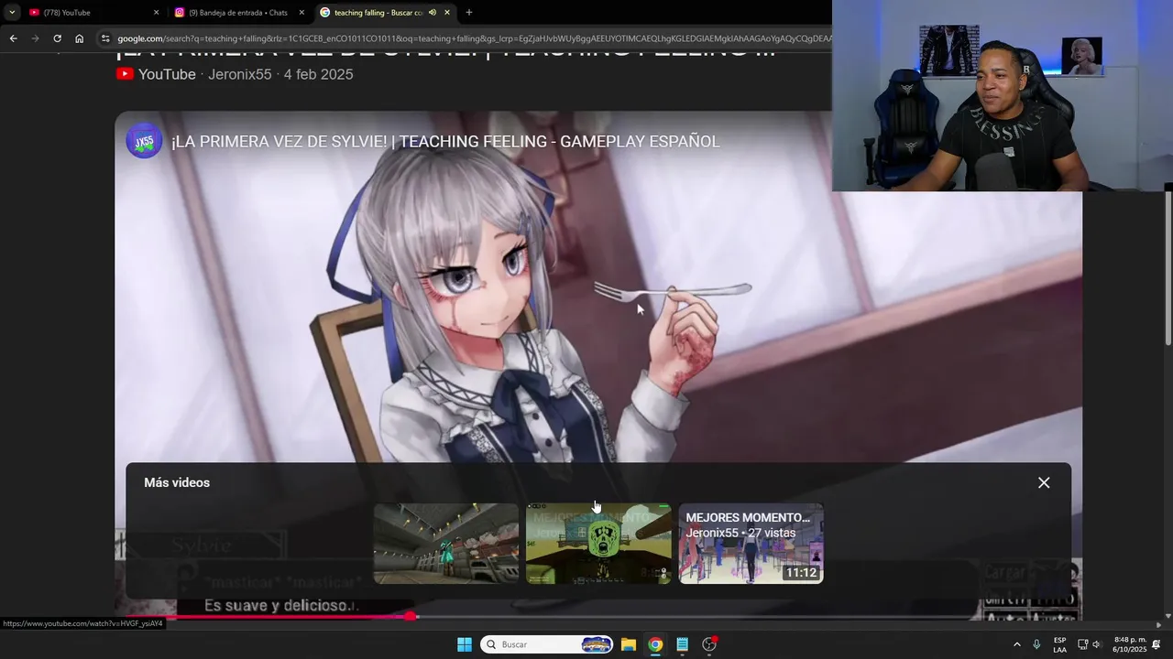This screenshot has height=659, width=1173.
Task: Go back to the previous page
Action: point(13,38)
